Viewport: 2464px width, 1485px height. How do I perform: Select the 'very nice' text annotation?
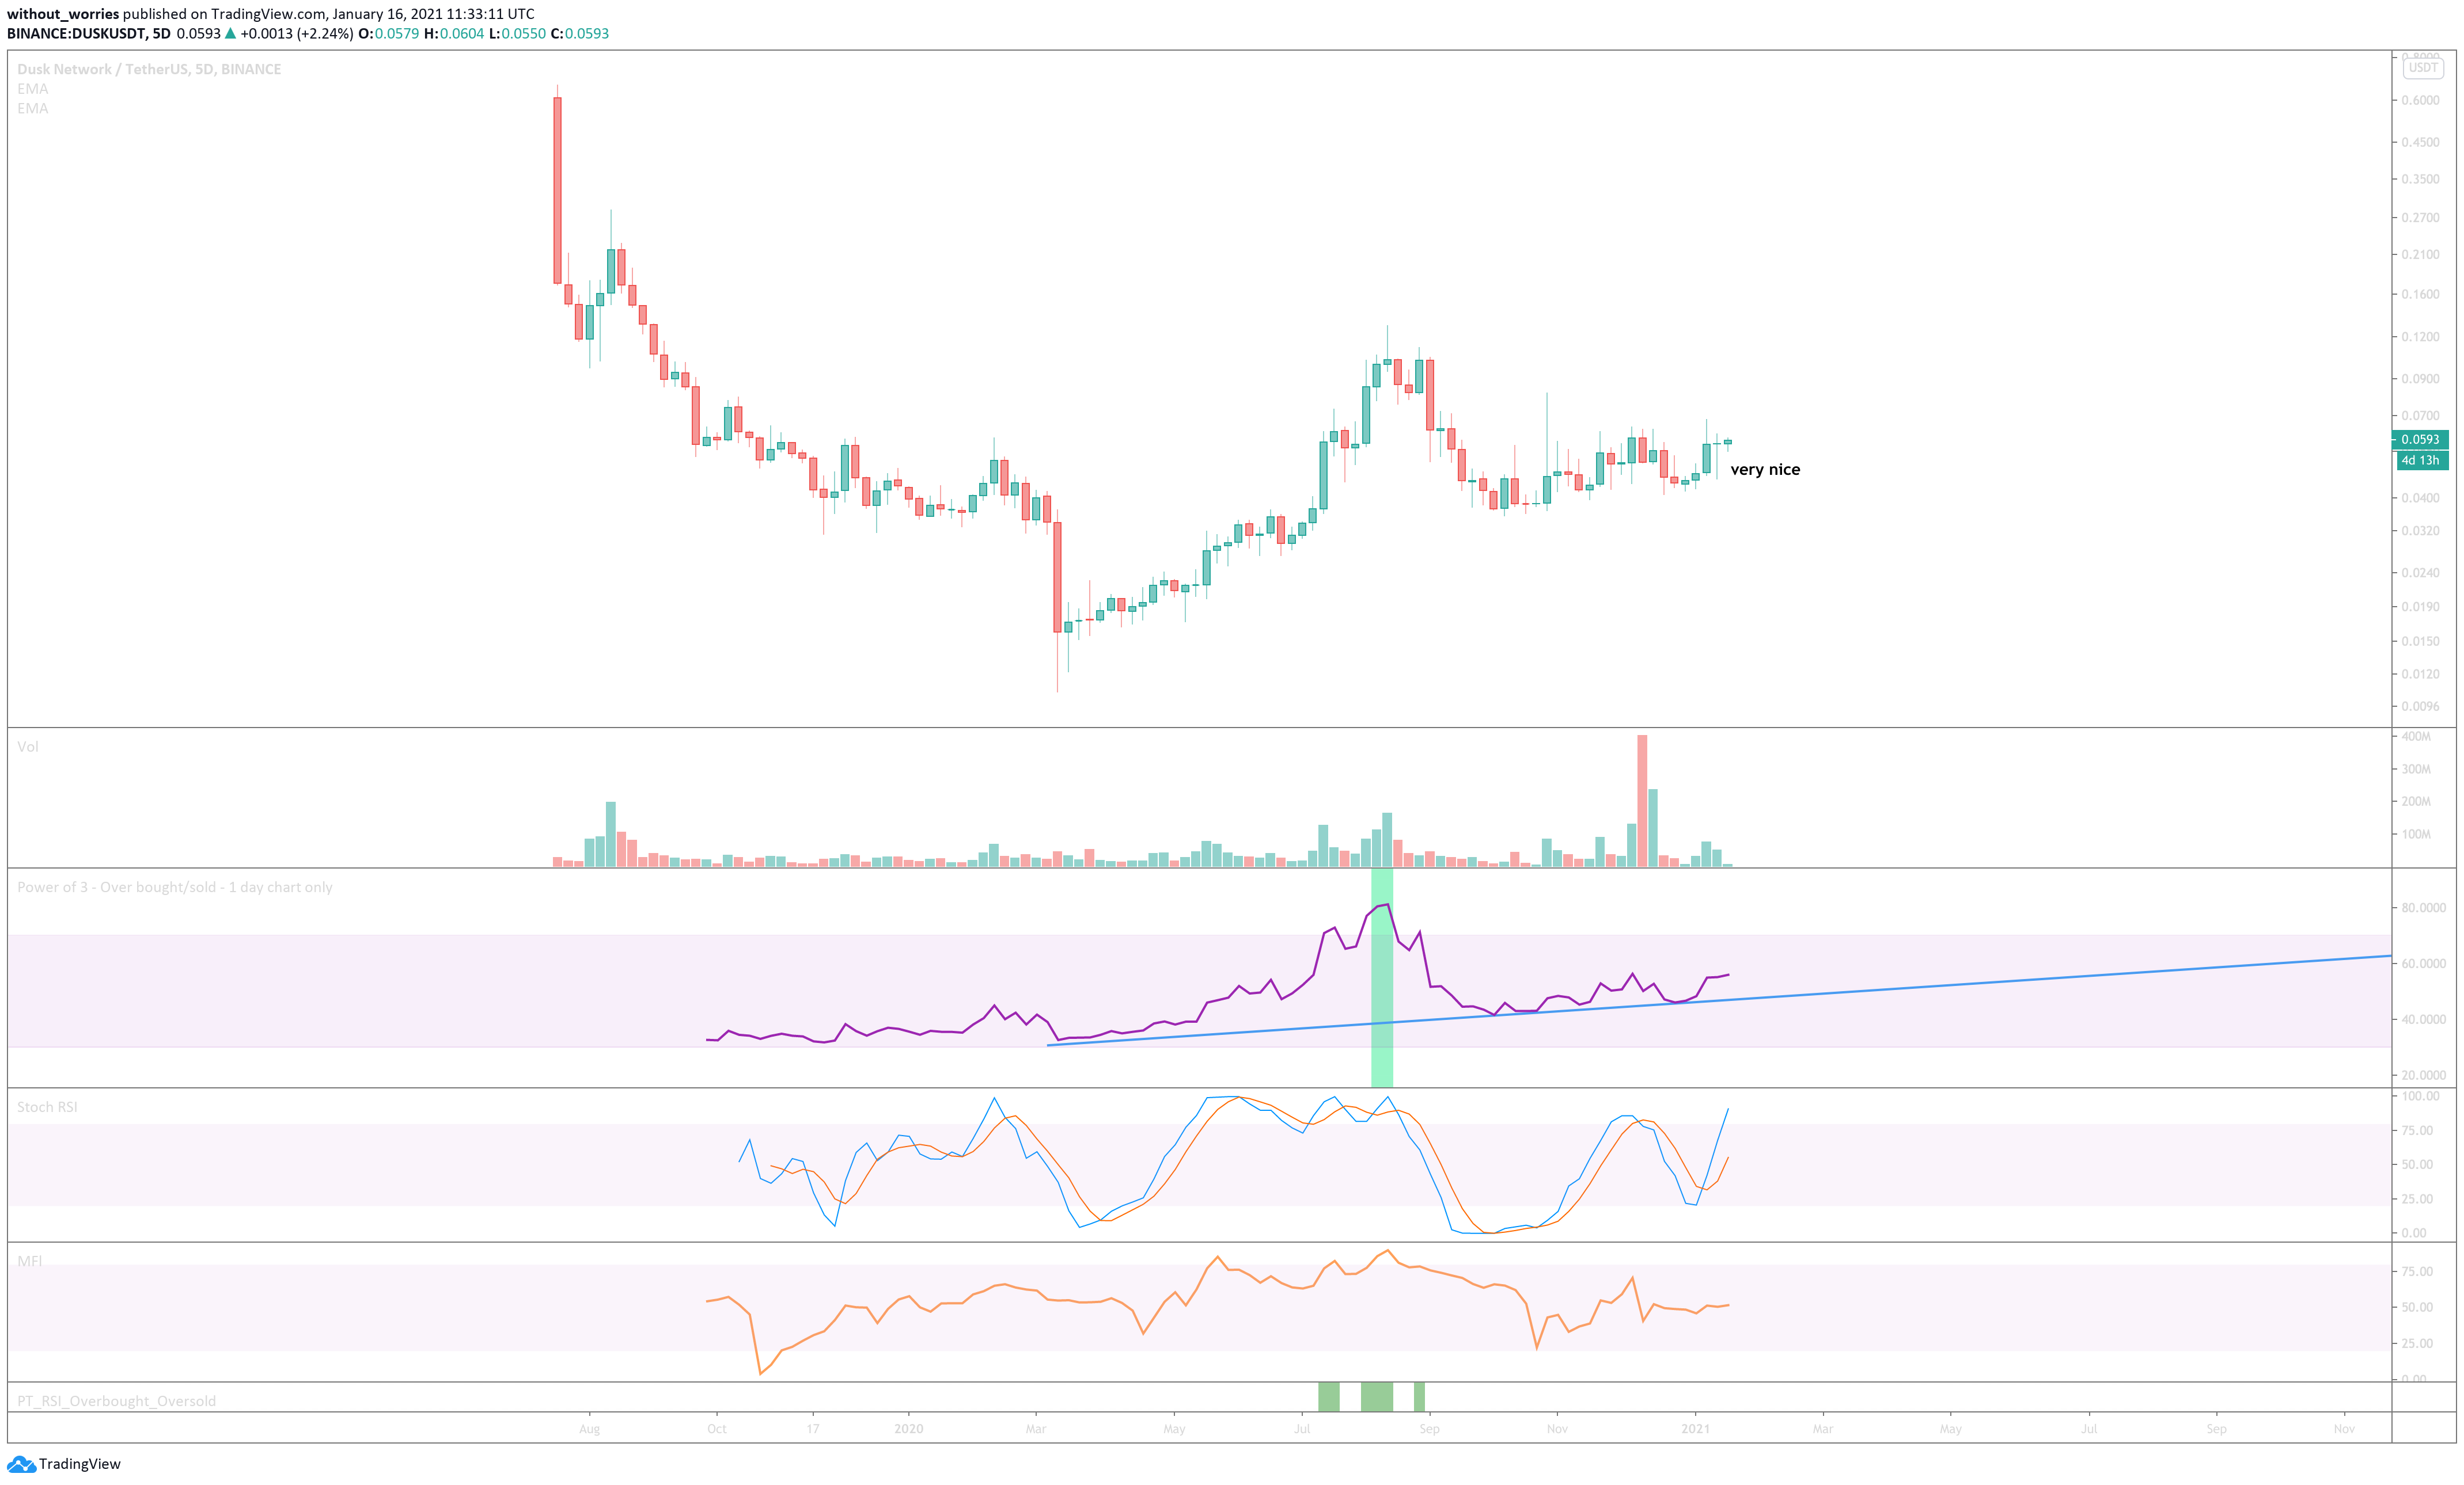1765,470
